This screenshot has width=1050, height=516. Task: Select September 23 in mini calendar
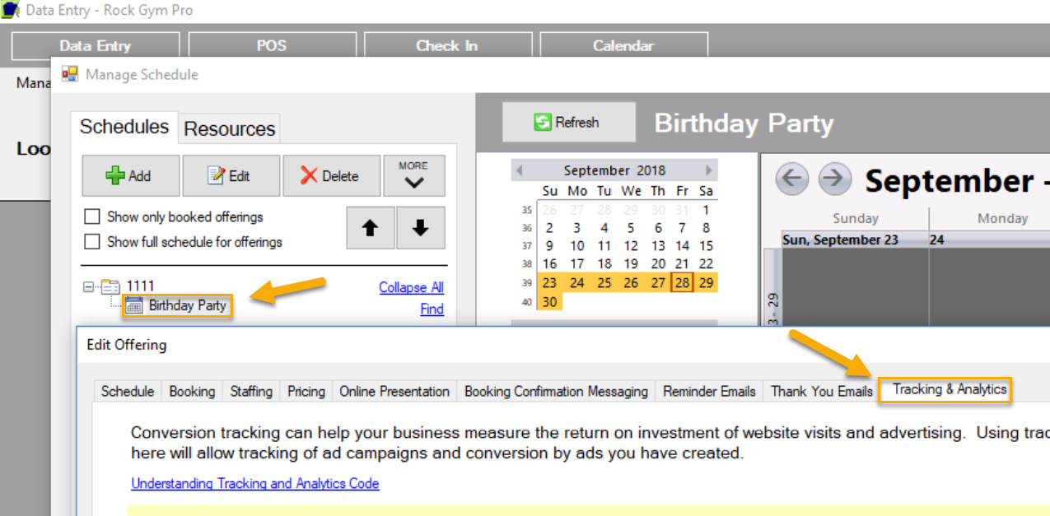tap(549, 283)
